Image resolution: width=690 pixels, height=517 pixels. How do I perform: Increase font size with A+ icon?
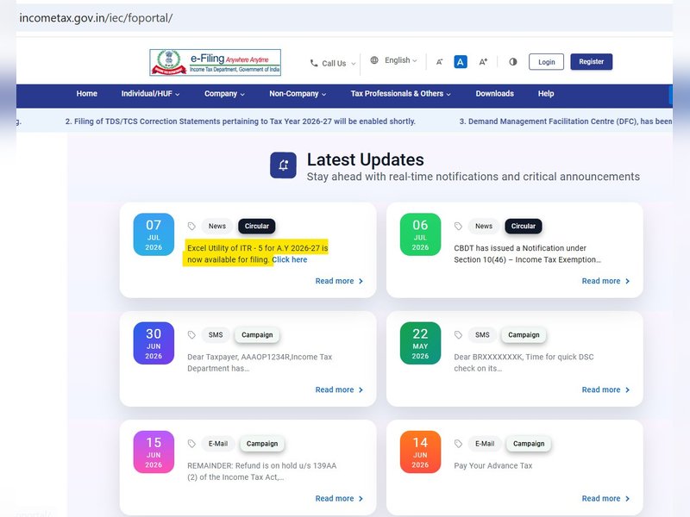click(x=483, y=62)
